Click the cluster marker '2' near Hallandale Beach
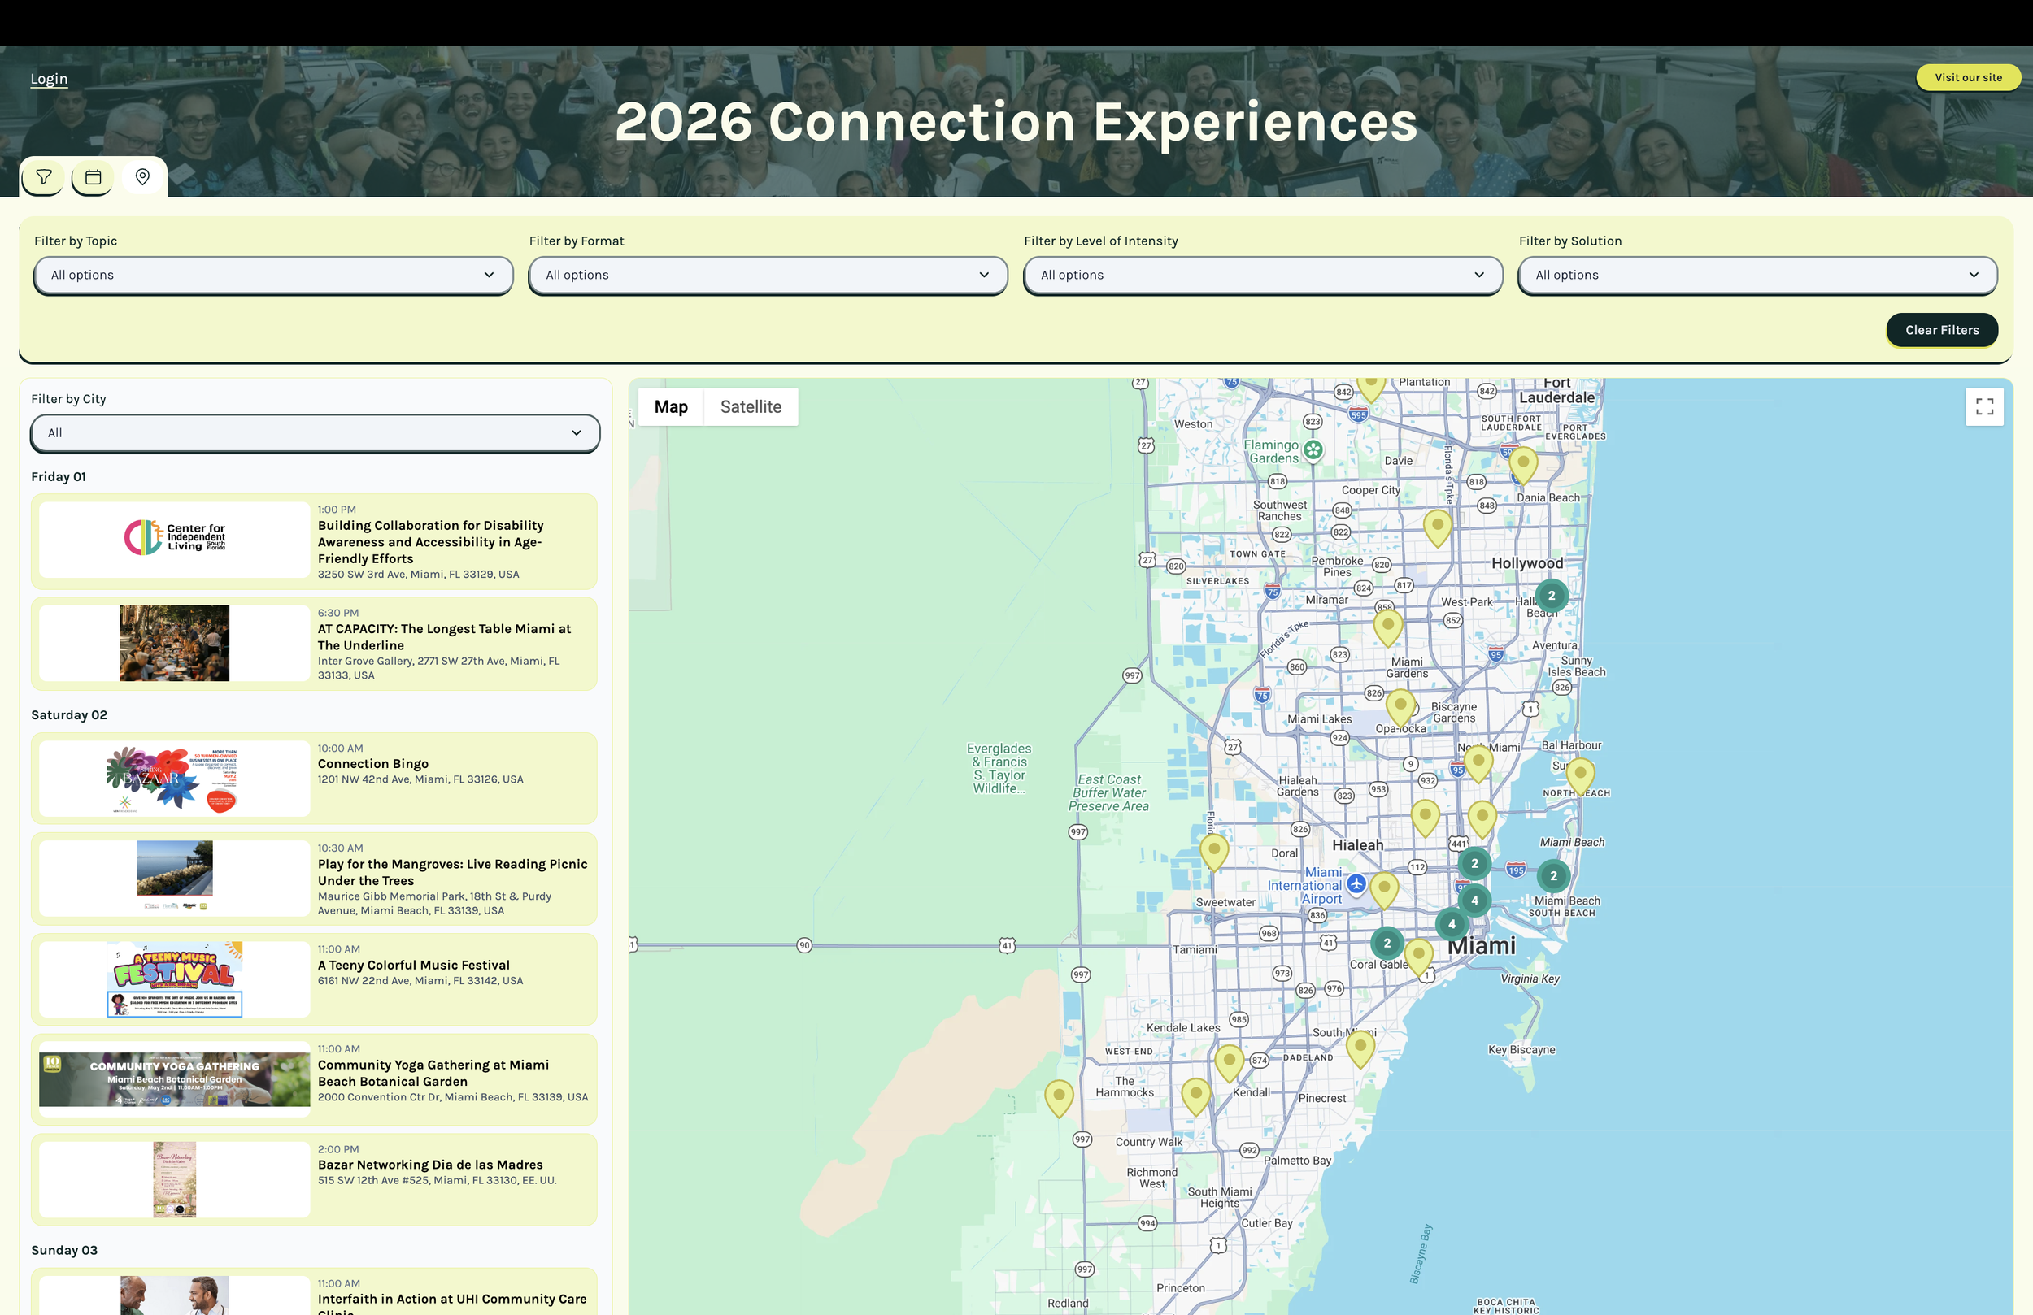Viewport: 2033px width, 1315px height. pyautogui.click(x=1552, y=596)
